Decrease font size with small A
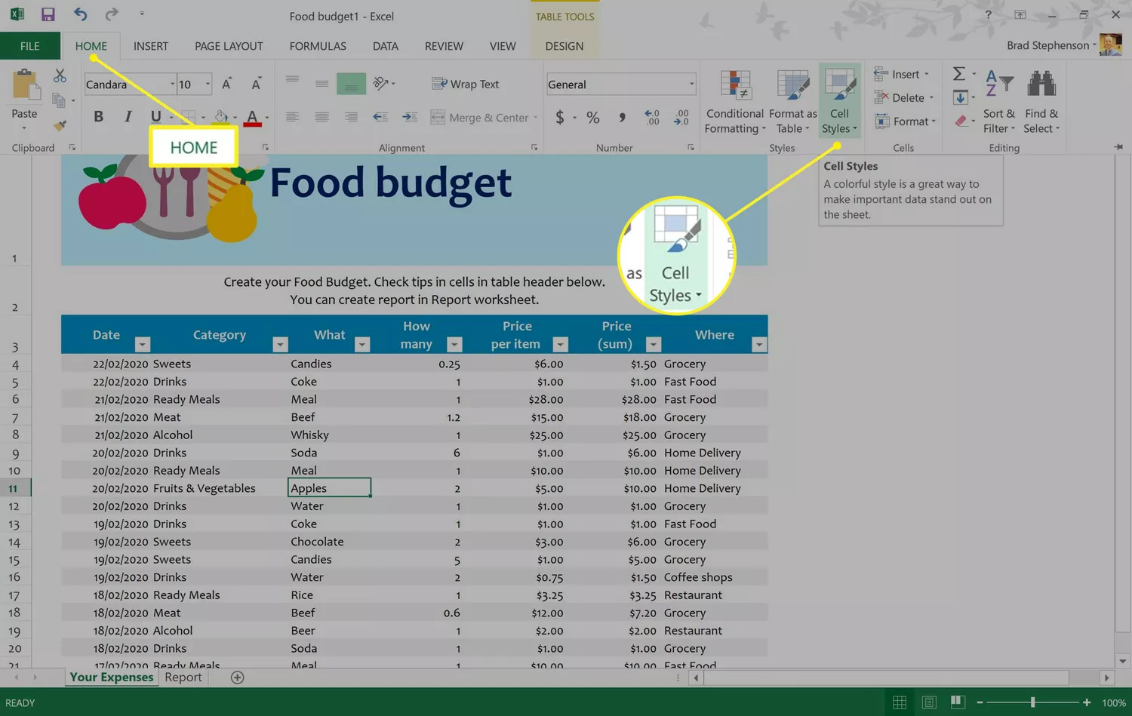 pyautogui.click(x=257, y=84)
